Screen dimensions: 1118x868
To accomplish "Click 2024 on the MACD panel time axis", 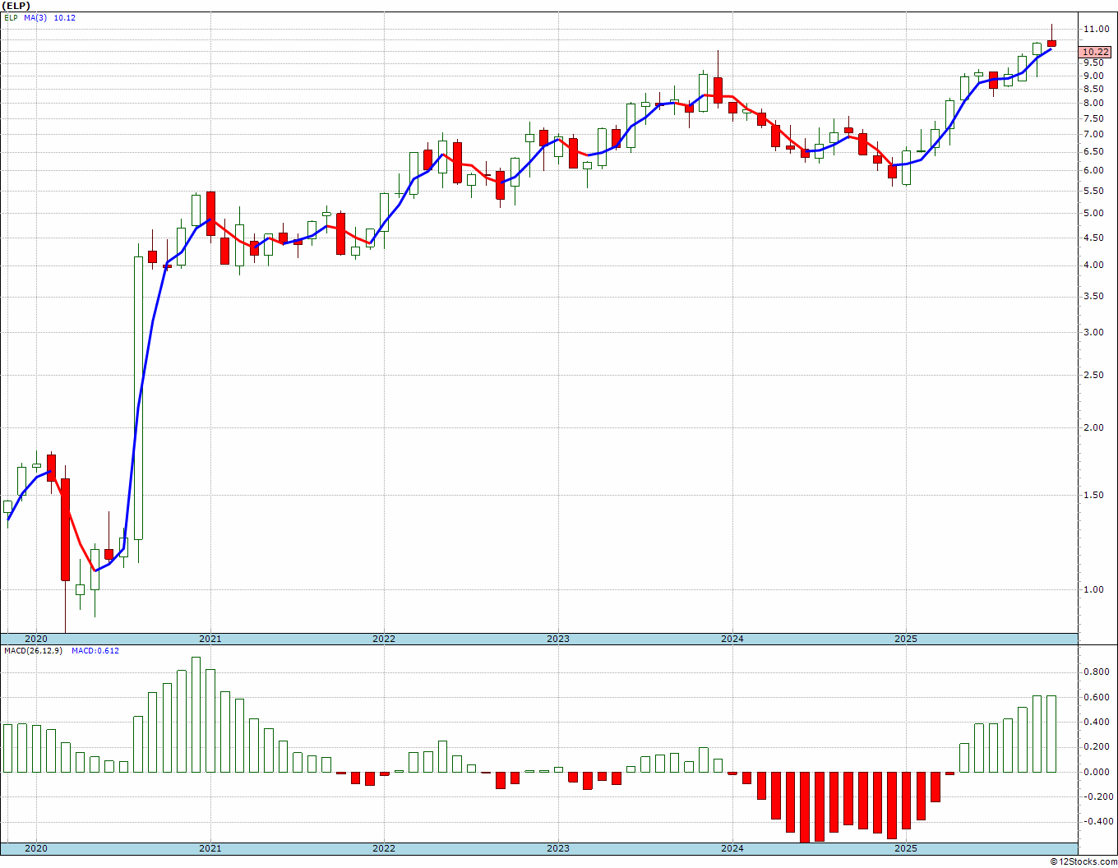I will click(x=732, y=848).
